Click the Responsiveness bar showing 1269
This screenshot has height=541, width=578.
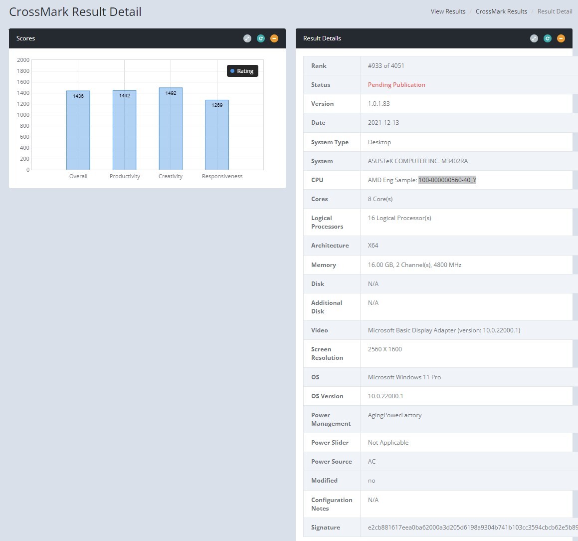(217, 135)
